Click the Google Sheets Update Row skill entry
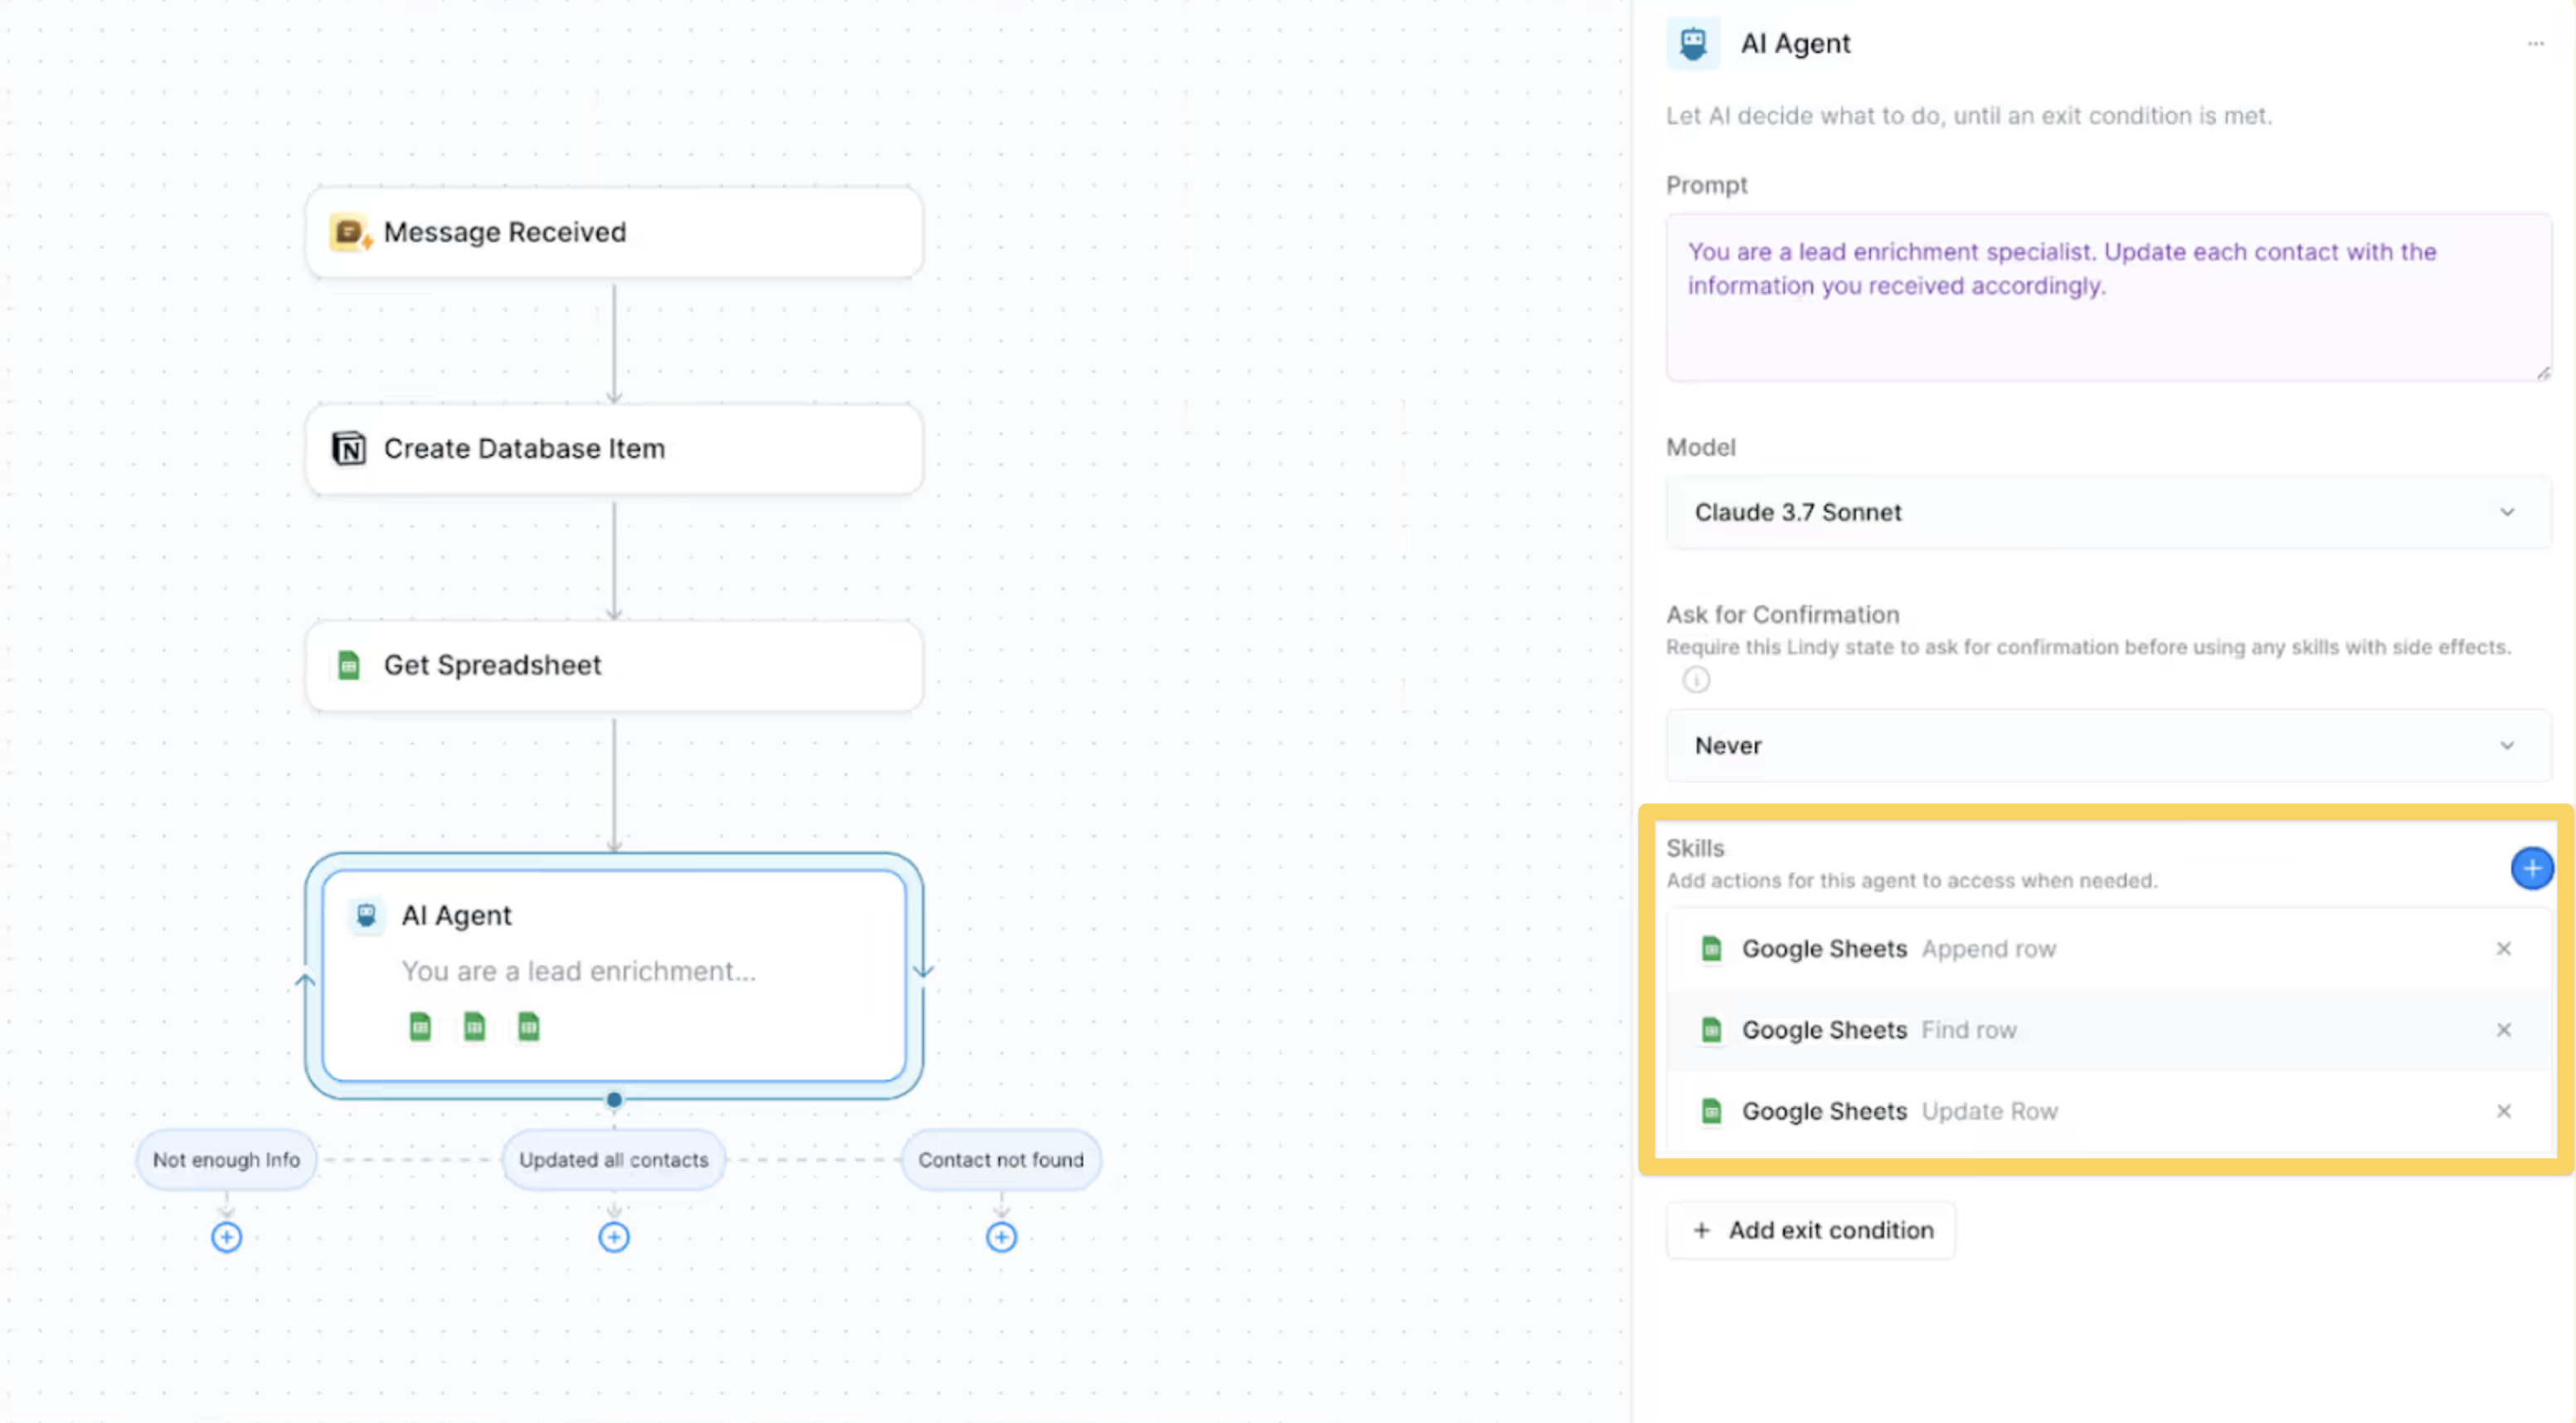This screenshot has height=1423, width=2576. [x=1898, y=1110]
